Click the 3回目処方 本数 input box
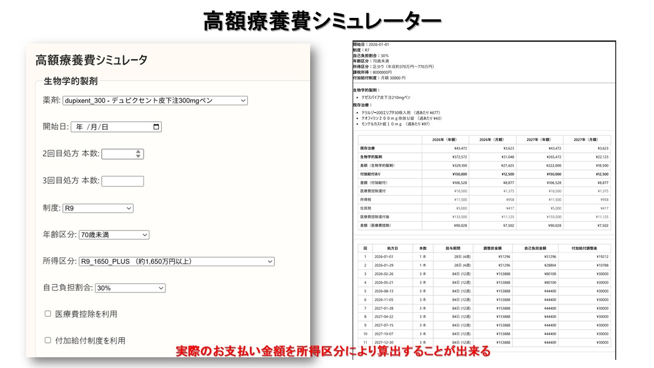The width and height of the screenshot is (654, 368). click(123, 181)
